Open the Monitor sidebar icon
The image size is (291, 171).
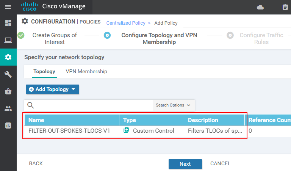click(8, 40)
